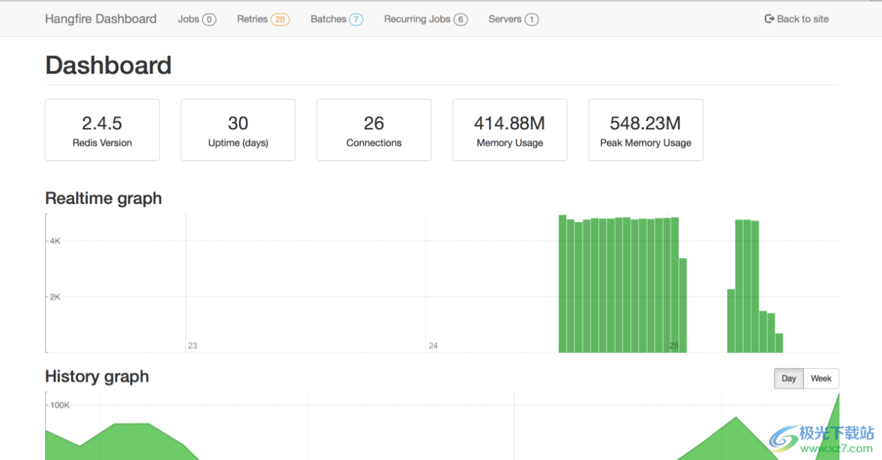Click the Redis Version 2.4.5 card
882x460 pixels.
pyautogui.click(x=102, y=130)
